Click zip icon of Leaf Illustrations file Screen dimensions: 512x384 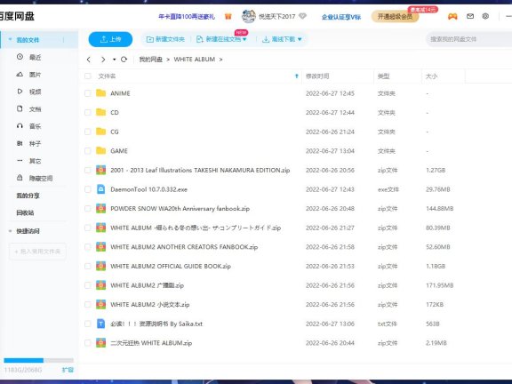(x=101, y=170)
